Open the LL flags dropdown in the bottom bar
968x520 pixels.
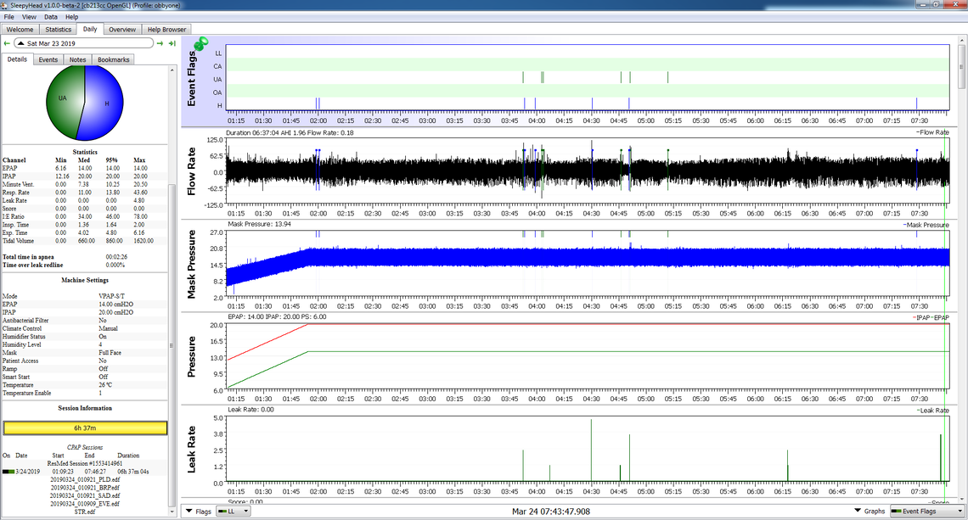tap(233, 512)
